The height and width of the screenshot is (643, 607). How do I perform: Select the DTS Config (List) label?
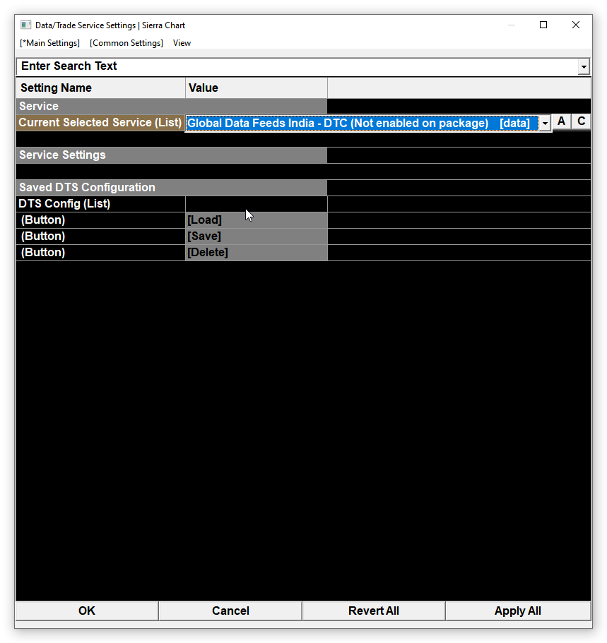(100, 204)
